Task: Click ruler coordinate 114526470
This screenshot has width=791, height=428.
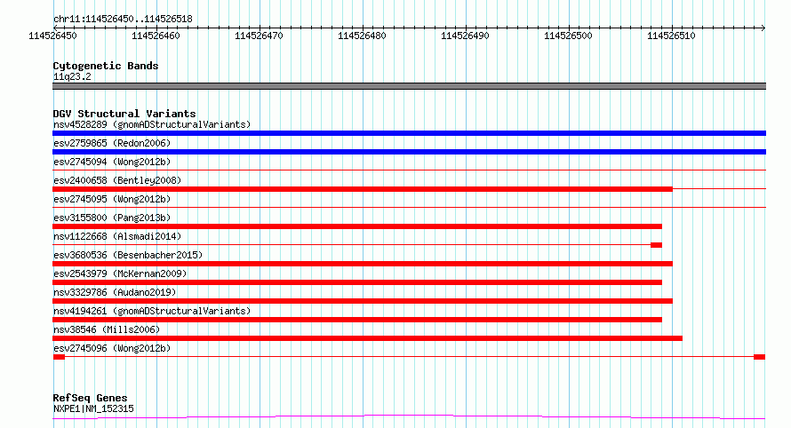Action: [x=259, y=36]
